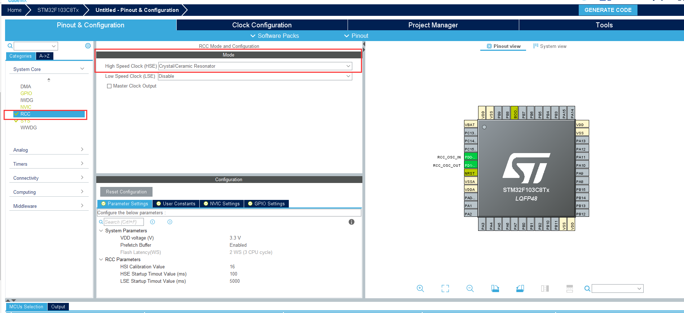Switch to the Clock Configuration tab
This screenshot has height=313, width=684.
click(262, 25)
